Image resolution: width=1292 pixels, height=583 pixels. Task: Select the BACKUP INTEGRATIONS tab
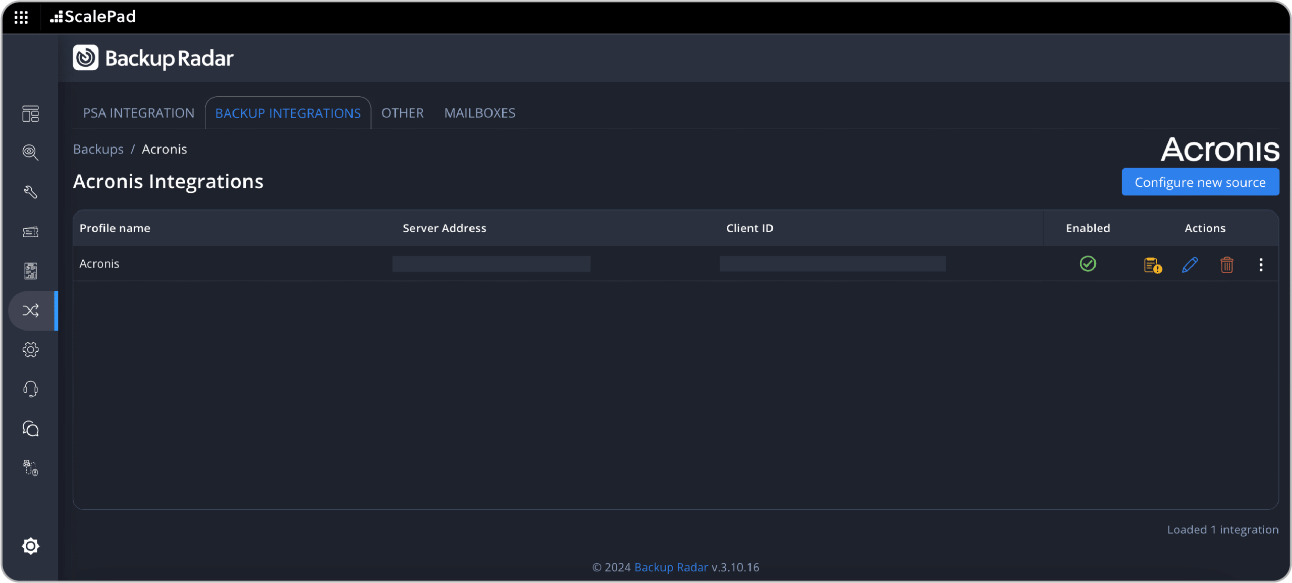click(288, 113)
